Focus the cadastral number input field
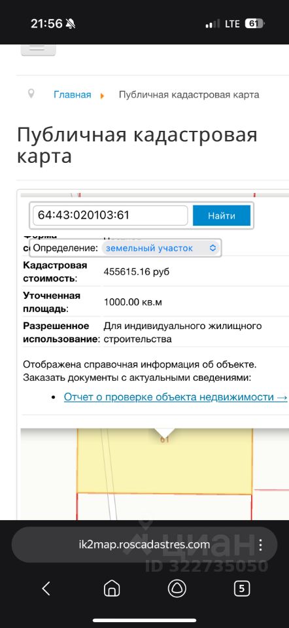 (x=110, y=215)
